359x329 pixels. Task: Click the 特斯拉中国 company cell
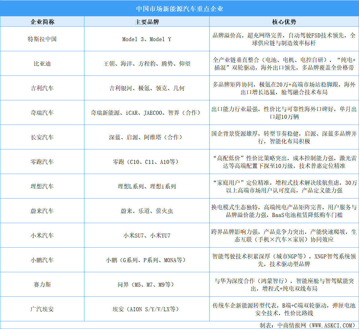tap(42, 39)
